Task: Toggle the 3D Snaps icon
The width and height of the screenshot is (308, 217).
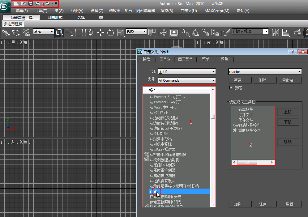Action: point(185,32)
